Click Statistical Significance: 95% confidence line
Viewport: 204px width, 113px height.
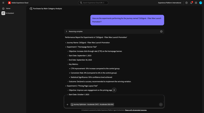click(x=91, y=77)
